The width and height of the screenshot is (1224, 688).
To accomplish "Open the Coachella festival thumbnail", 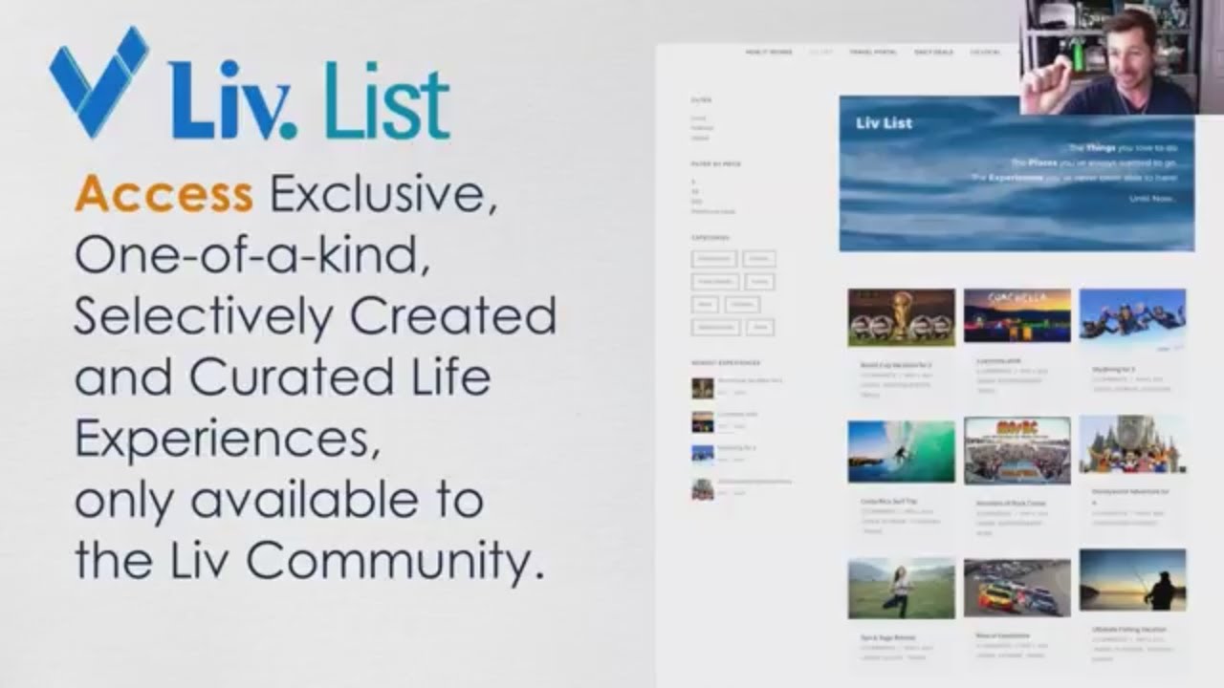I will [x=1016, y=315].
